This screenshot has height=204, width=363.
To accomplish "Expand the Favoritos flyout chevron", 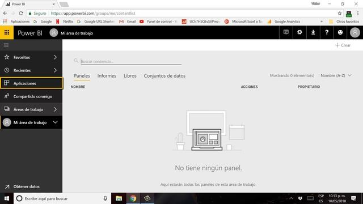I will (55, 57).
